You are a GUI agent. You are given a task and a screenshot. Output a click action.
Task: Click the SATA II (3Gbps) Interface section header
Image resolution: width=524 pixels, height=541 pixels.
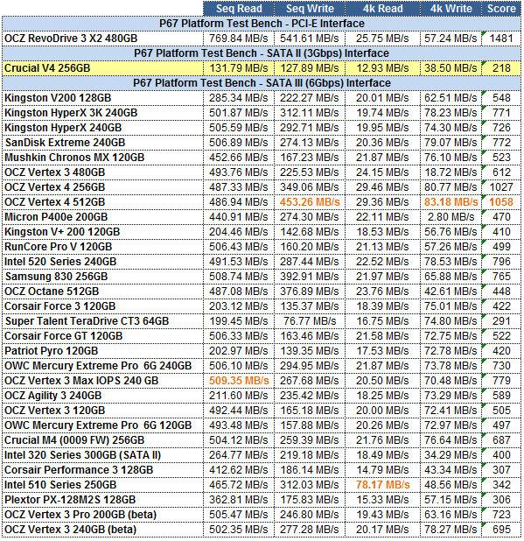point(262,53)
